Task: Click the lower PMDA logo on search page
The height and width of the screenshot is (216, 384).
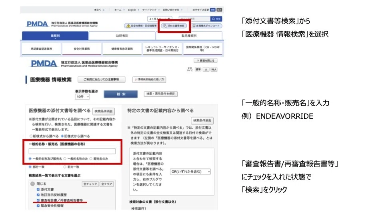Action: click(44, 64)
